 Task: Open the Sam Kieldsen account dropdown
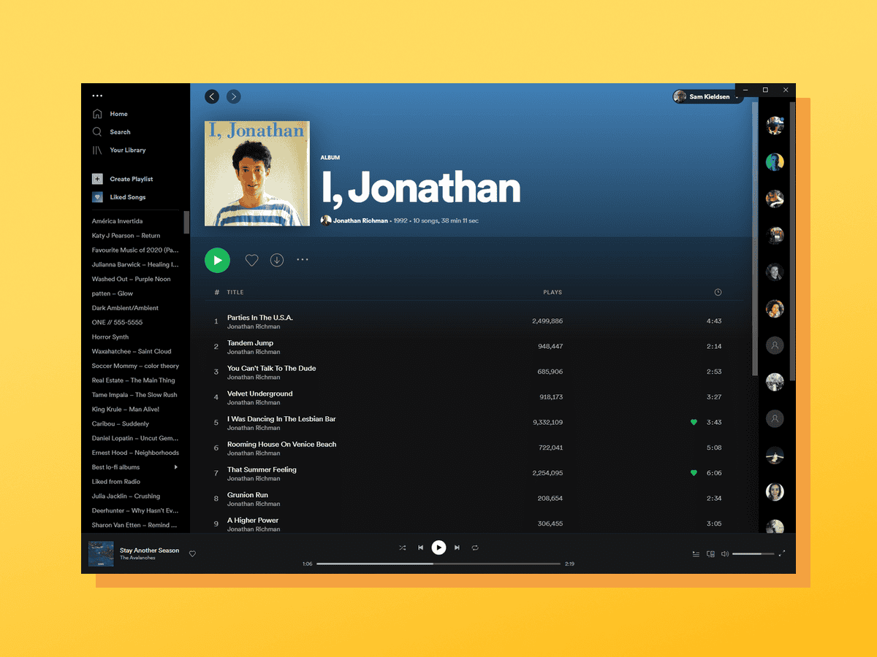706,96
